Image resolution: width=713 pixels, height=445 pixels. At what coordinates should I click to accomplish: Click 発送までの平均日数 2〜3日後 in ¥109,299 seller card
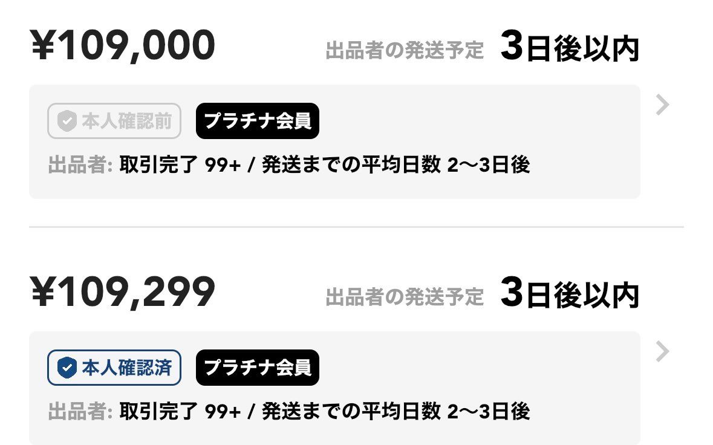point(396,412)
